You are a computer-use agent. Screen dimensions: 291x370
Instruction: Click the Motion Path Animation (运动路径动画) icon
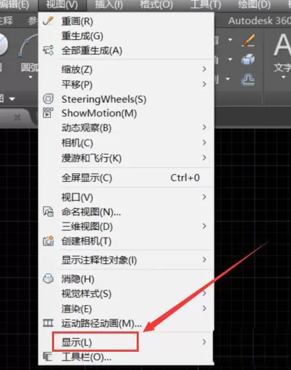pos(48,323)
